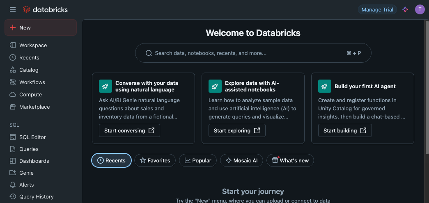Image resolution: width=429 pixels, height=203 pixels.
Task: Open Compute in the sidebar
Action: (31, 95)
